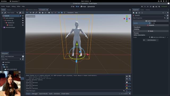The width and height of the screenshot is (170, 96).
Task: Lock selected node with padlock icon
Action: tap(42, 13)
